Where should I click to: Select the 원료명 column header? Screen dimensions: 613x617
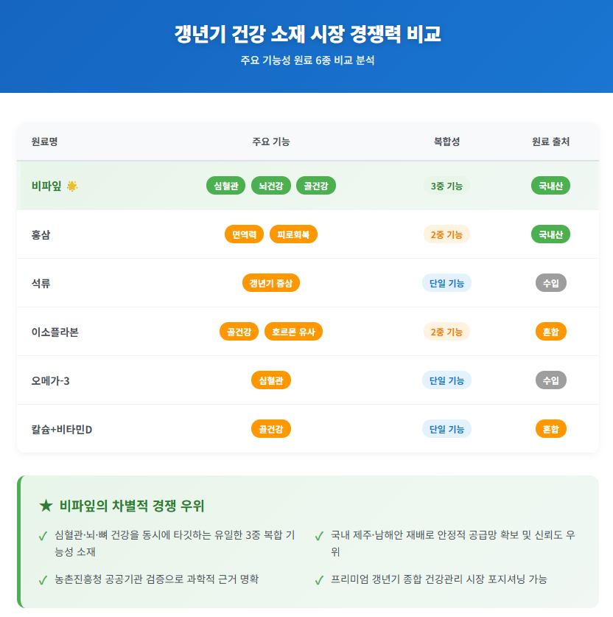[45, 142]
